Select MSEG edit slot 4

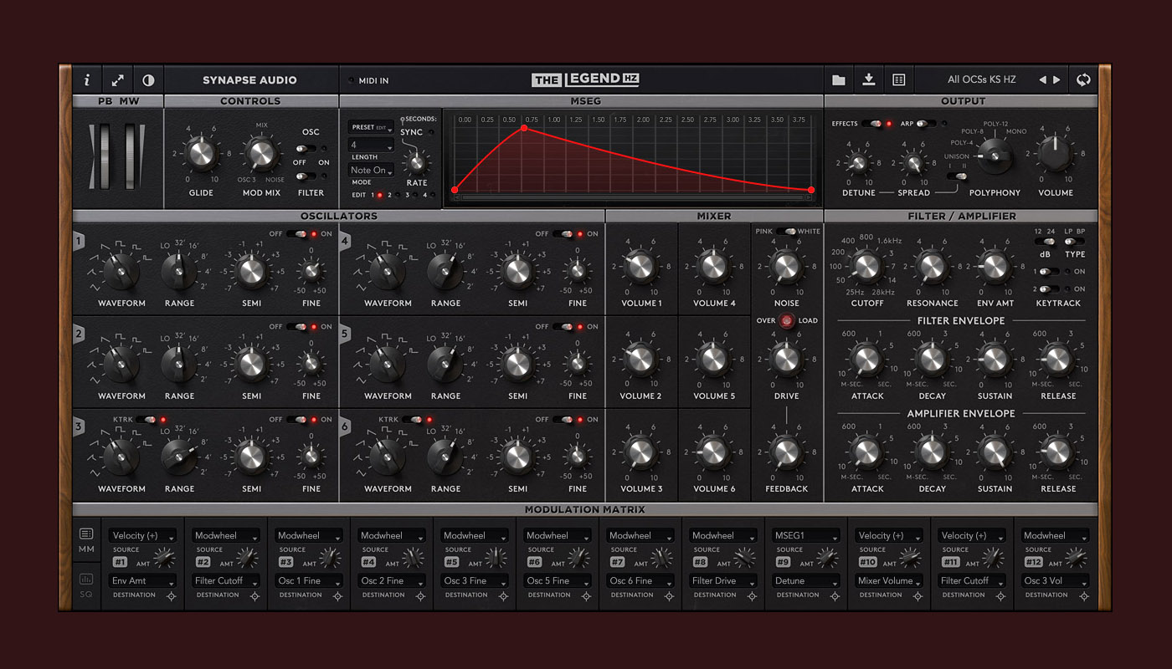click(x=434, y=195)
